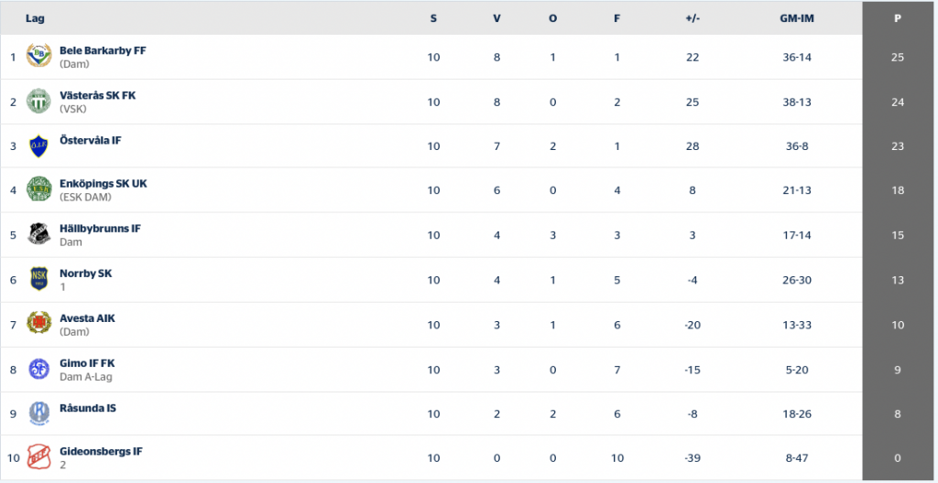Click the Gimo IF FK blue emblem
This screenshot has height=483, width=938.
[38, 369]
